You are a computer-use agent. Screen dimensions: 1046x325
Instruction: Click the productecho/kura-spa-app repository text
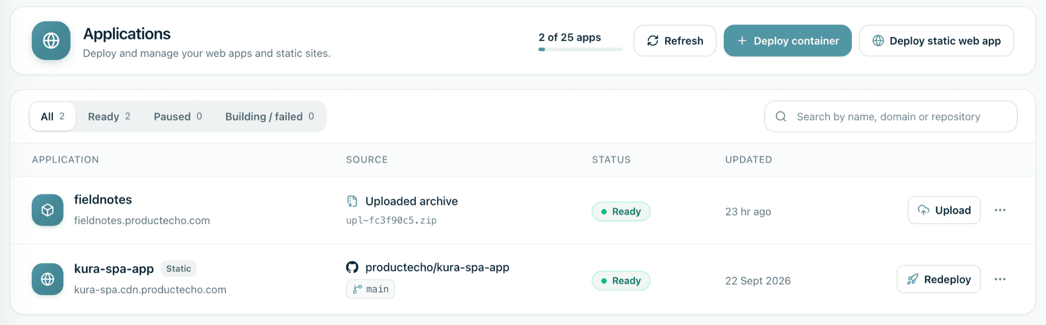point(437,267)
